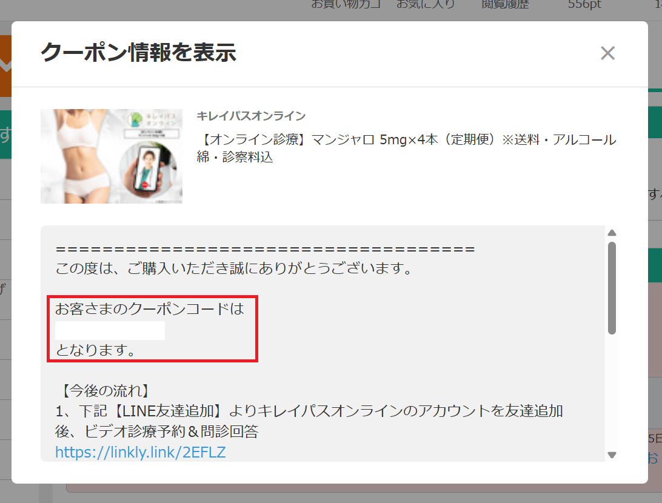The height and width of the screenshot is (503, 662).
Task: Click inside the red coupon code box
Action: click(x=152, y=329)
